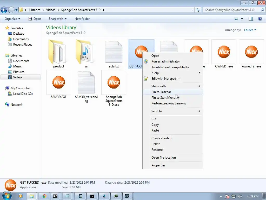
Task: Choose Edit with Notepad++
Action: point(173,79)
